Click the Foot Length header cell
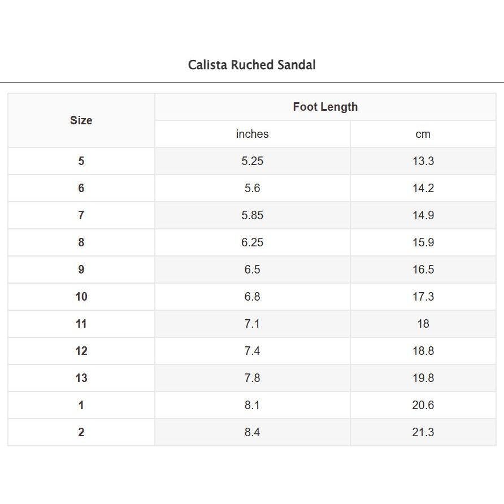Viewport: 504px width, 504px height. click(325, 107)
